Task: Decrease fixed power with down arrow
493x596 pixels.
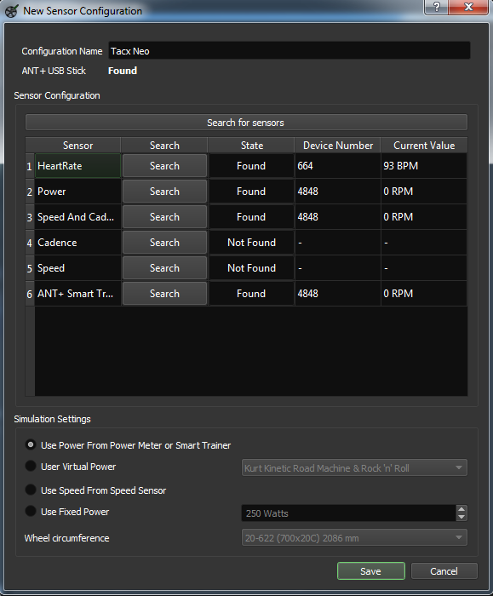Action: click(461, 517)
